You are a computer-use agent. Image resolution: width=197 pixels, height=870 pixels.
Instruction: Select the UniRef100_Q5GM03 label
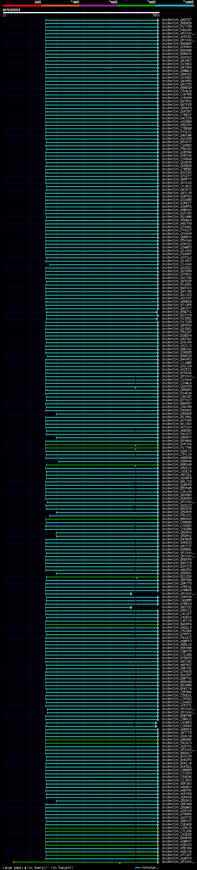click(177, 801)
